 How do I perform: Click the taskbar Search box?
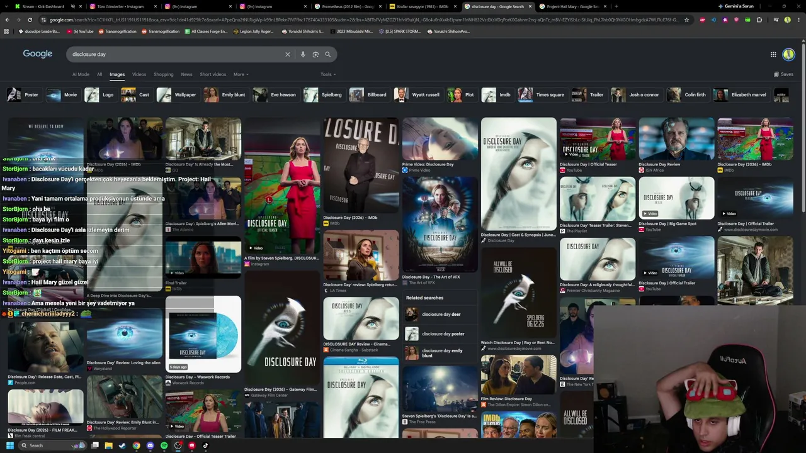click(54, 445)
